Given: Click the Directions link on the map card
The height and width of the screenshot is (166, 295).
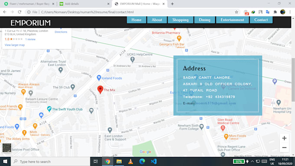Looking at the screenshot, I should click(x=61, y=32).
